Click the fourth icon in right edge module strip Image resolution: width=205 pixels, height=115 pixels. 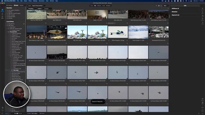pyautogui.click(x=202, y=20)
